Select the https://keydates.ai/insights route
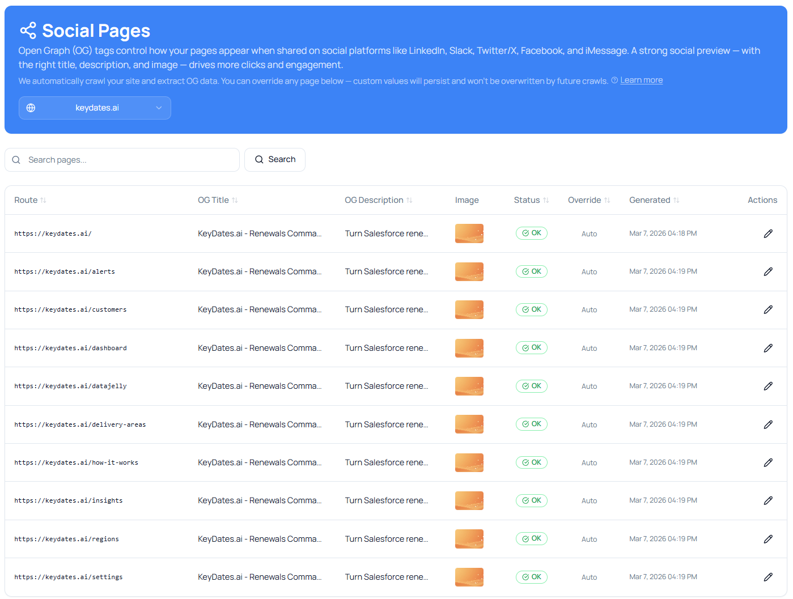 pyautogui.click(x=69, y=500)
